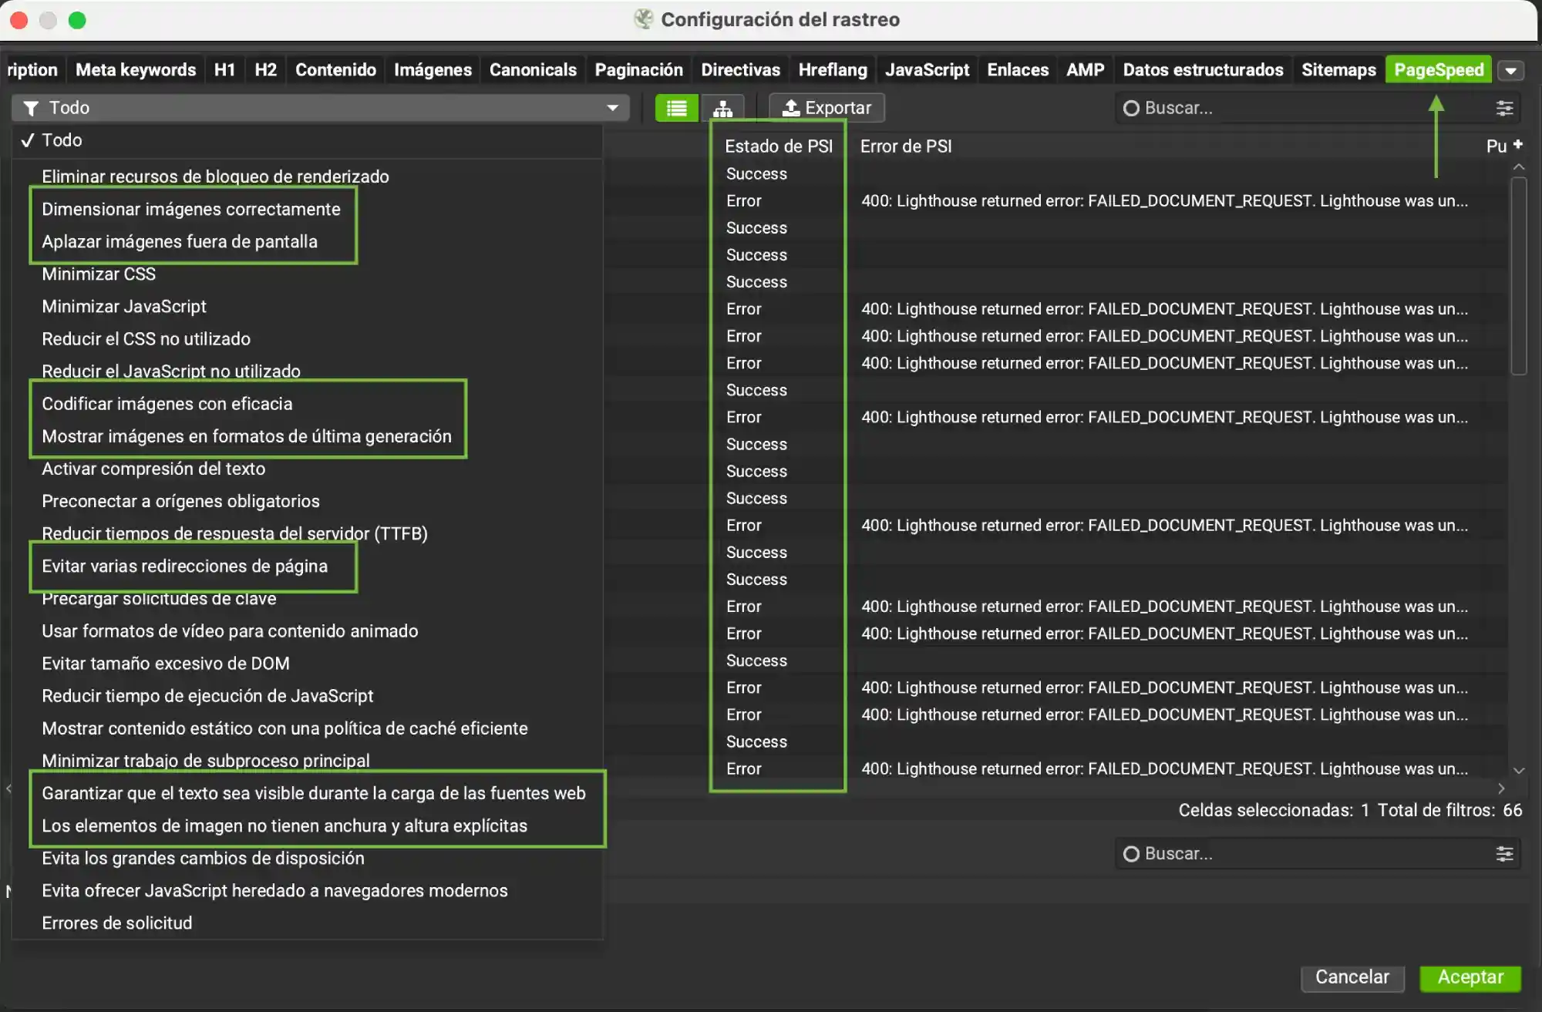
Task: Click the lower search filter settings icon
Action: click(x=1504, y=853)
